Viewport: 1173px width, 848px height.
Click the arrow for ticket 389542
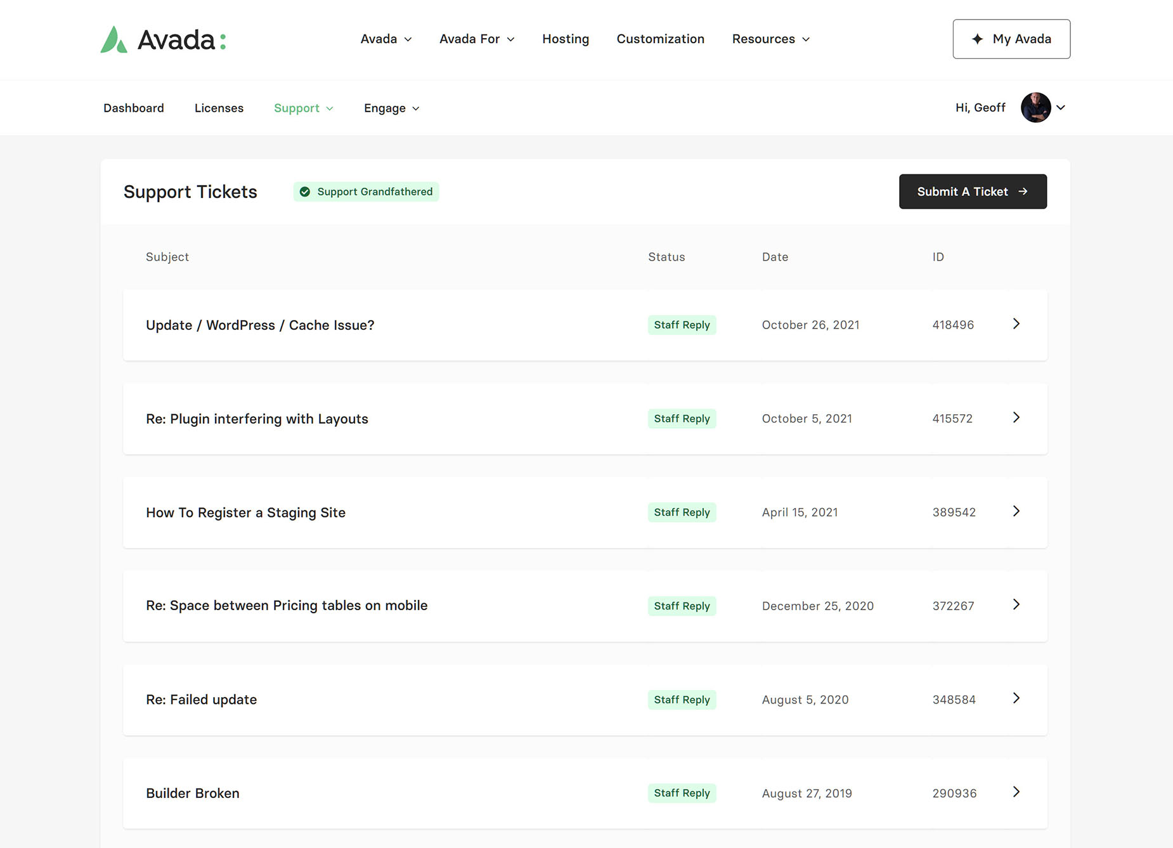coord(1016,511)
